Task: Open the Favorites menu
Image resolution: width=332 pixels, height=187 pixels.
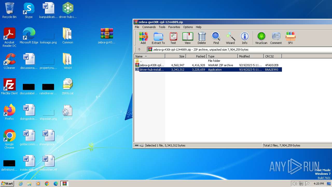Action: pos(174,27)
